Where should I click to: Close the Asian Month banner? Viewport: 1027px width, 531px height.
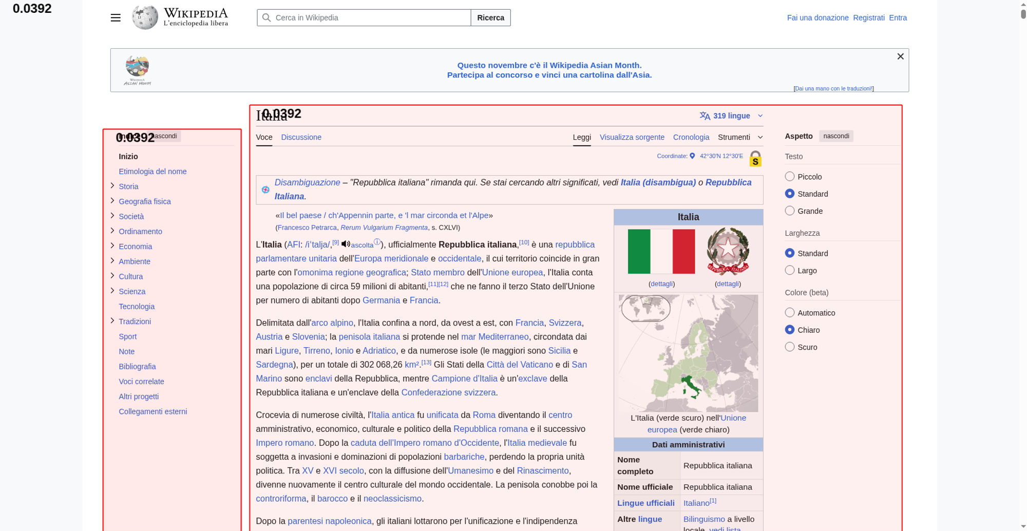[900, 56]
